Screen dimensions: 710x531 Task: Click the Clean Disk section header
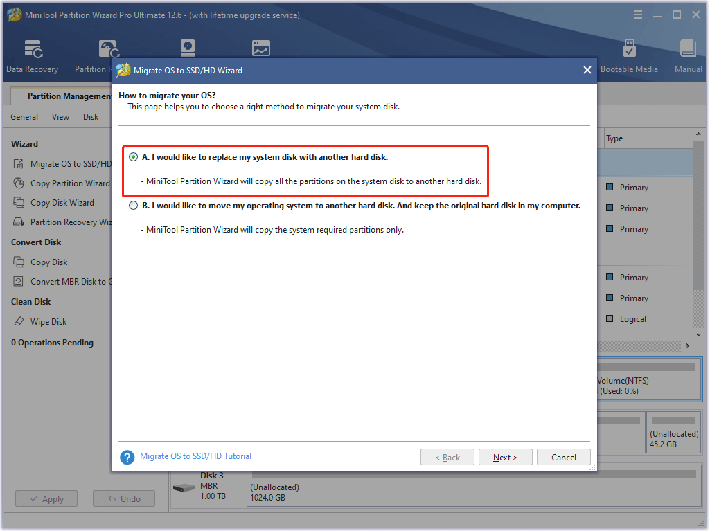point(30,302)
